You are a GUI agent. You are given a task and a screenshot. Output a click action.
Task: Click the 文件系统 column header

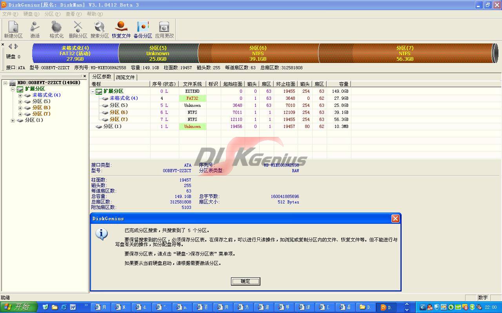(x=193, y=84)
